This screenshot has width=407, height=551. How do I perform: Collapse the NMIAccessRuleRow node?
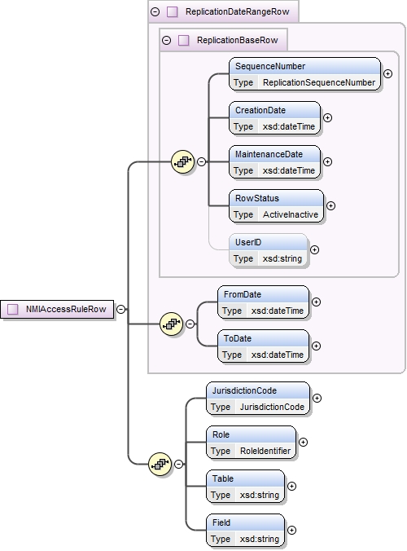pos(120,309)
